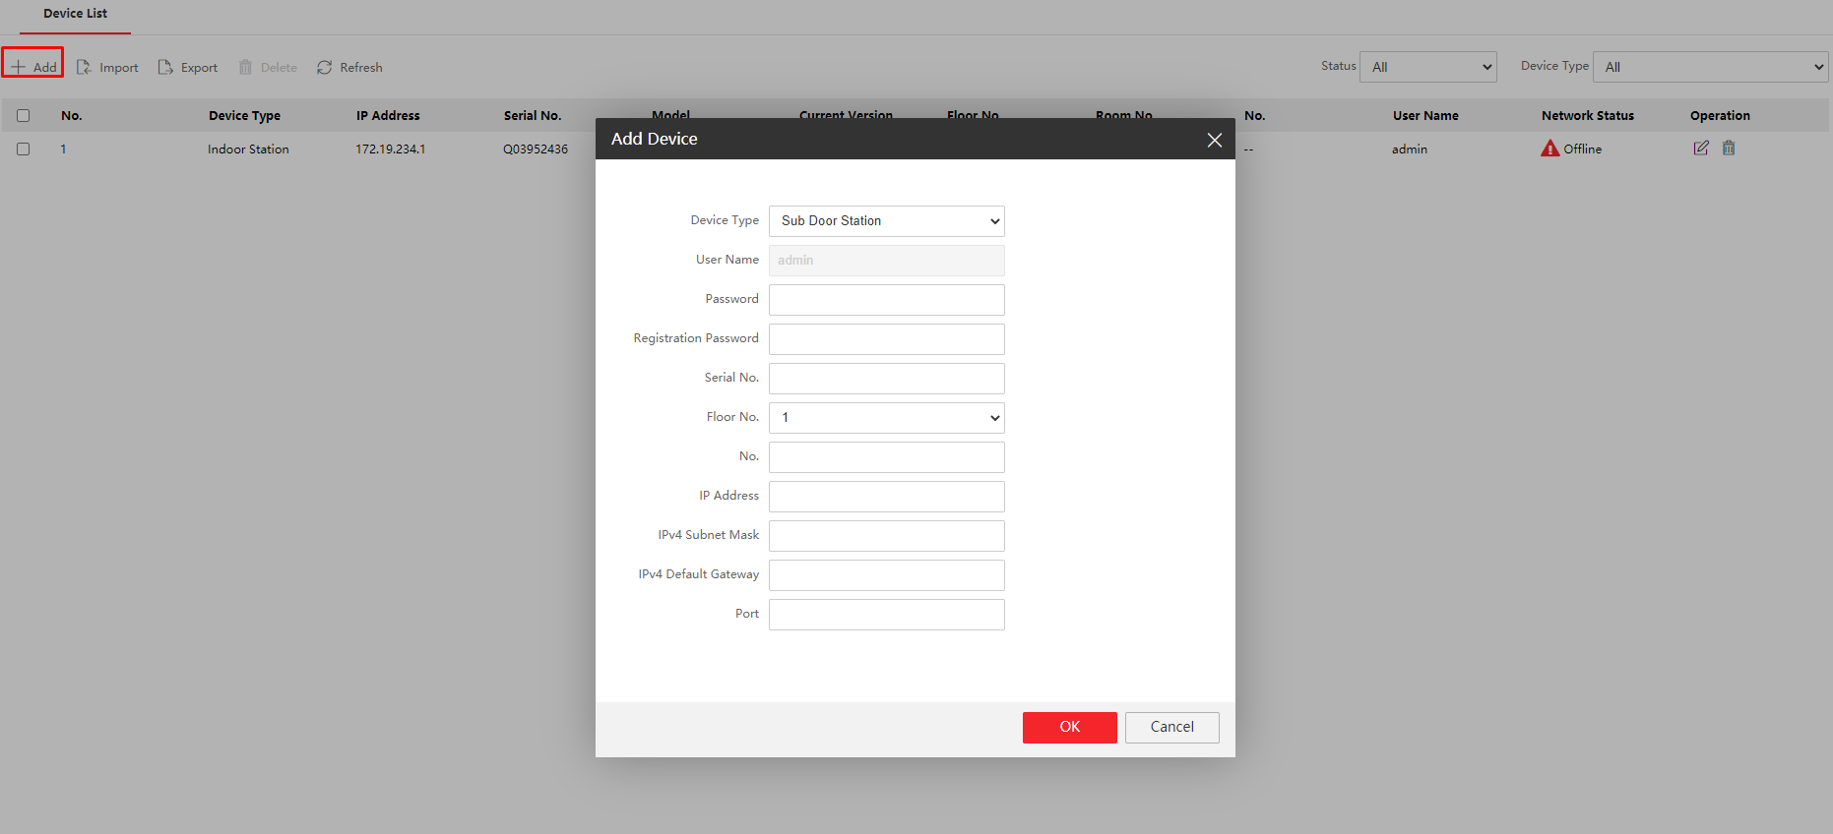Click the Password input field
Viewport: 1833px width, 834px height.
pyautogui.click(x=887, y=300)
